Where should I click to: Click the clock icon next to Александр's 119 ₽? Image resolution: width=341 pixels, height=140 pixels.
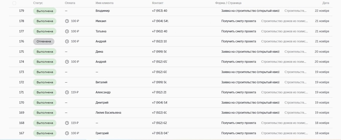coord(67,92)
